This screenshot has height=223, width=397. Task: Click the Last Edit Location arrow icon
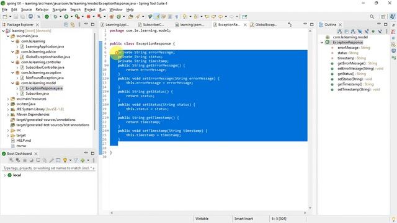(207, 17)
